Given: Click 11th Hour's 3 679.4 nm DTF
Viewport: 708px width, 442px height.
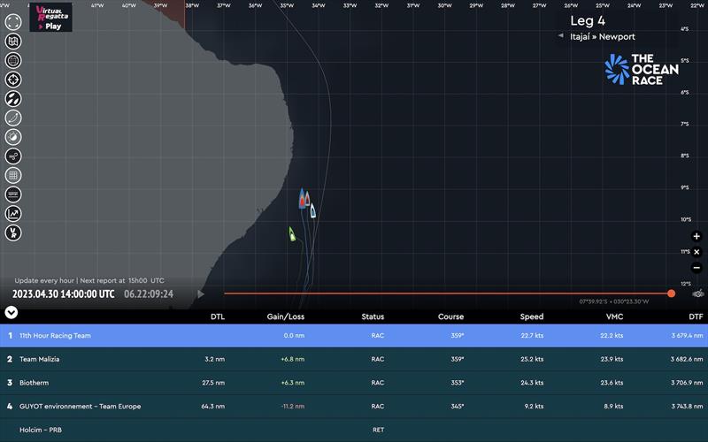Looking at the screenshot, I should 687,336.
